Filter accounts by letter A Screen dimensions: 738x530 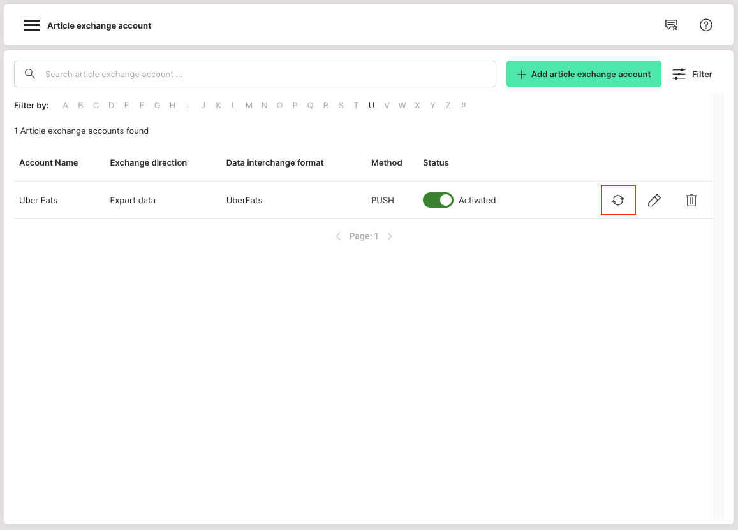(65, 106)
